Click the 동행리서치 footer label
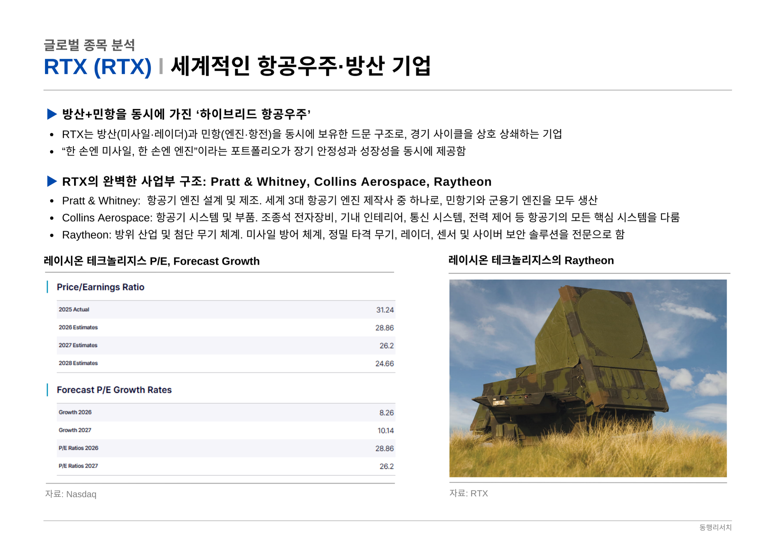This screenshot has width=776, height=558. pyautogui.click(x=715, y=527)
